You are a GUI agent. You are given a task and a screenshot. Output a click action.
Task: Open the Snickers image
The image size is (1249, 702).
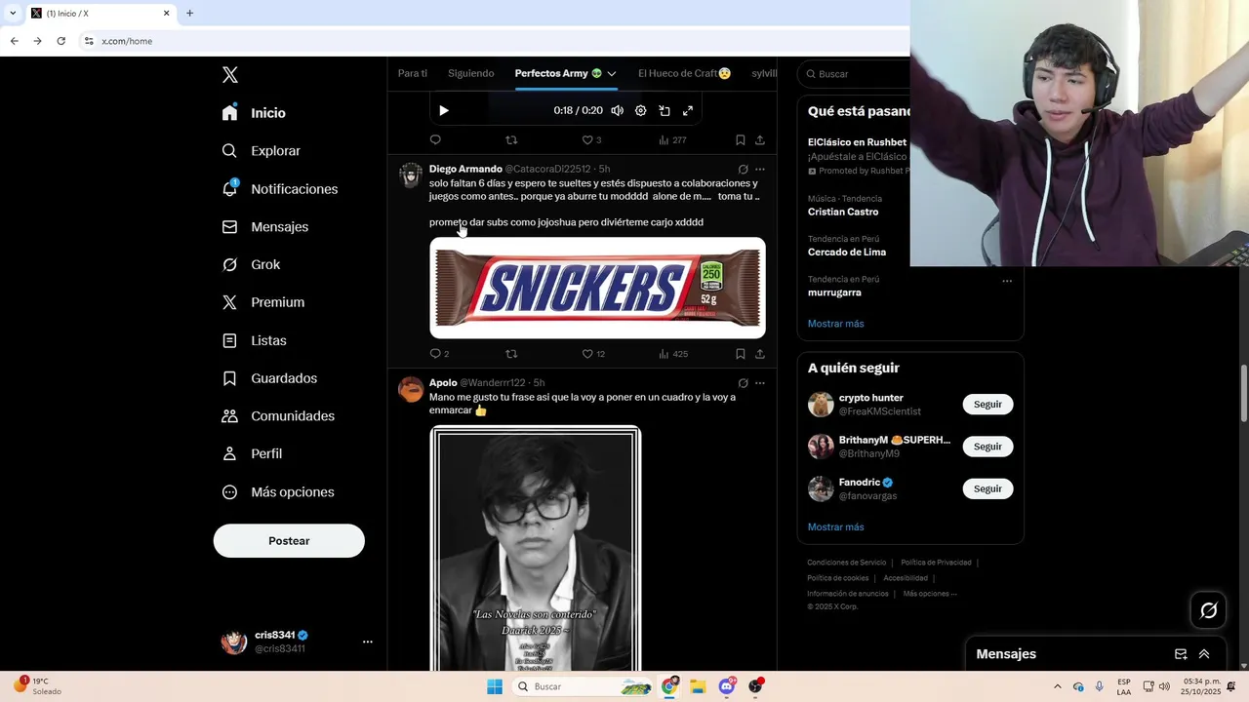tap(597, 289)
